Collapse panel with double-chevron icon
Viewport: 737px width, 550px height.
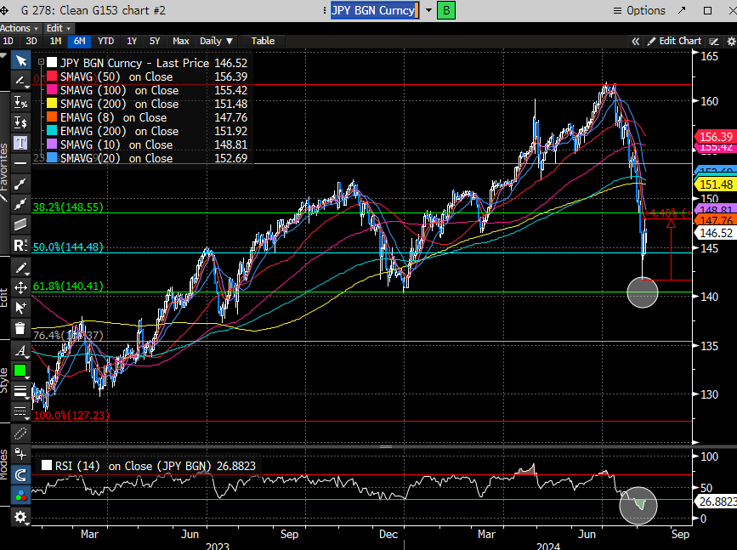pyautogui.click(x=636, y=42)
